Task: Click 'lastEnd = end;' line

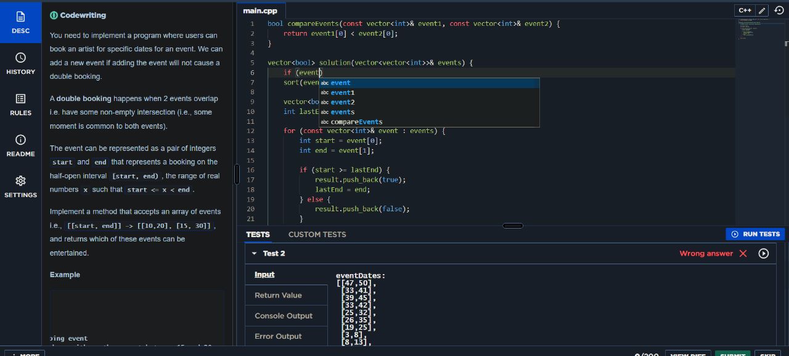Action: (x=342, y=190)
